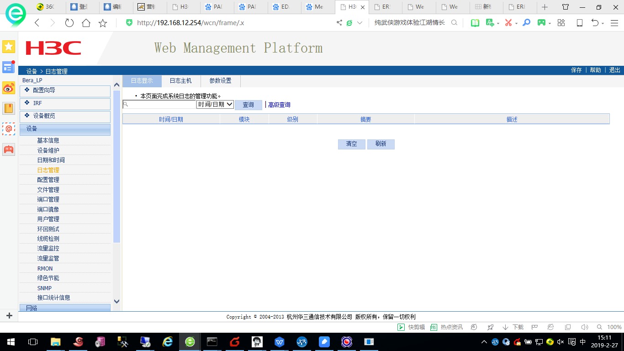Click the browser address bar URL
The width and height of the screenshot is (624, 351).
[x=190, y=23]
